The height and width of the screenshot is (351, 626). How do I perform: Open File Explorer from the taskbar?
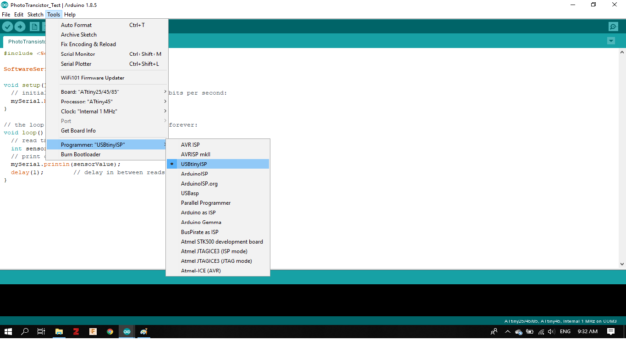pyautogui.click(x=59, y=332)
